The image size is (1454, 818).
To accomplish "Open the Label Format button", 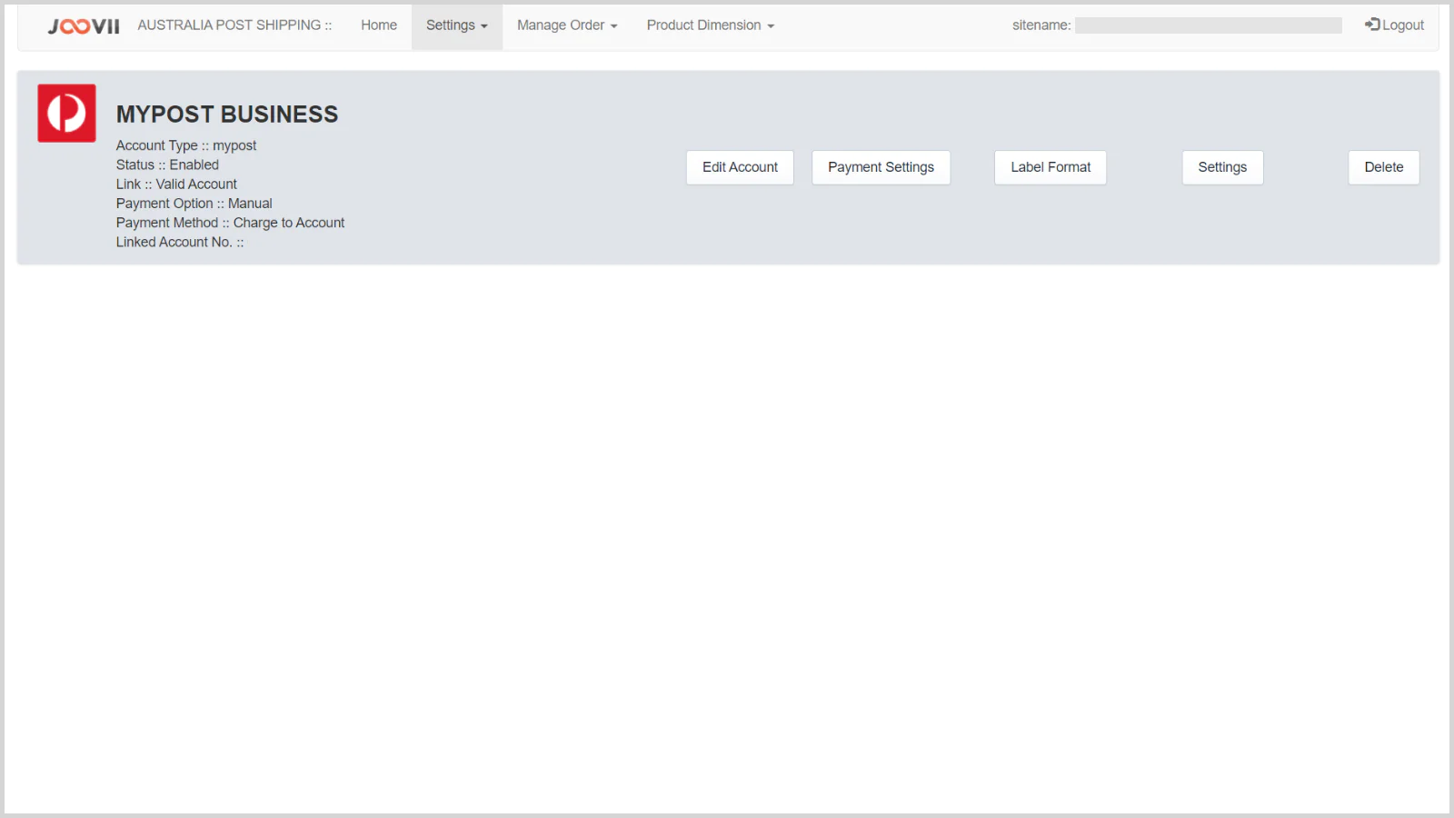I will [1050, 167].
